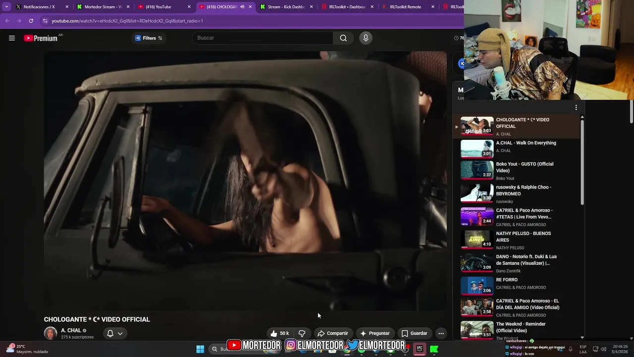Click CHOLOGANTE current playlist item title
Viewport: 634px width, 357px height.
(523, 123)
